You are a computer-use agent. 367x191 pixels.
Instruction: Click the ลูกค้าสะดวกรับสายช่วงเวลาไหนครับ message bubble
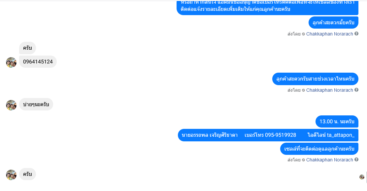click(315, 79)
